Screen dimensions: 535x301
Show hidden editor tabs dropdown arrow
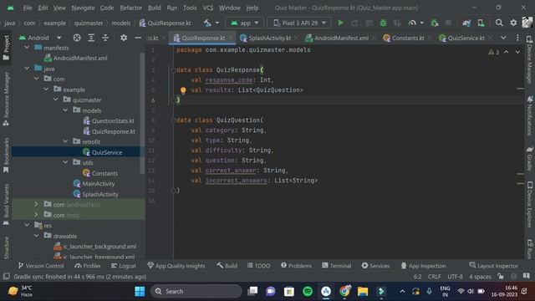503,38
